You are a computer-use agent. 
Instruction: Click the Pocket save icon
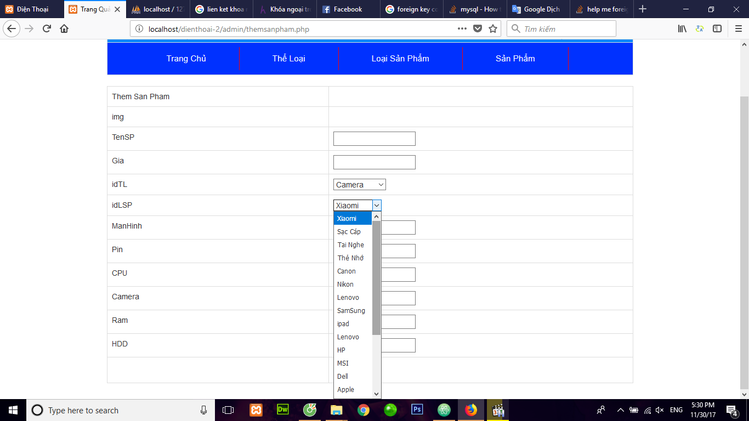(x=478, y=29)
